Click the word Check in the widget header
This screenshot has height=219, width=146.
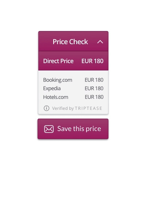pos(78,42)
